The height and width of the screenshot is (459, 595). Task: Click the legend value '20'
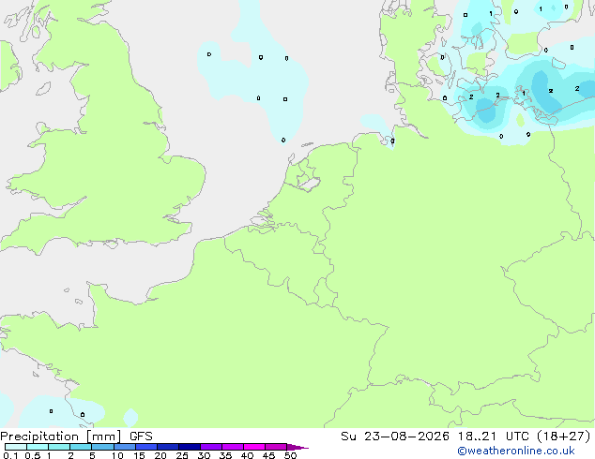(x=160, y=455)
